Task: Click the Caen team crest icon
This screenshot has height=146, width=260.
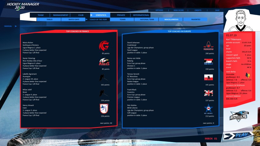Action: pos(104,109)
